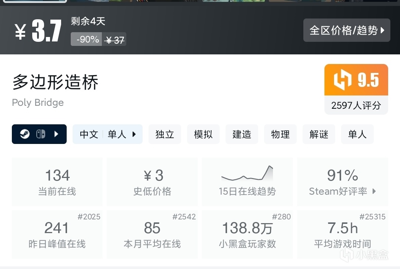400x269 pixels.
Task: Click the Steam platform icon
Action: point(25,134)
